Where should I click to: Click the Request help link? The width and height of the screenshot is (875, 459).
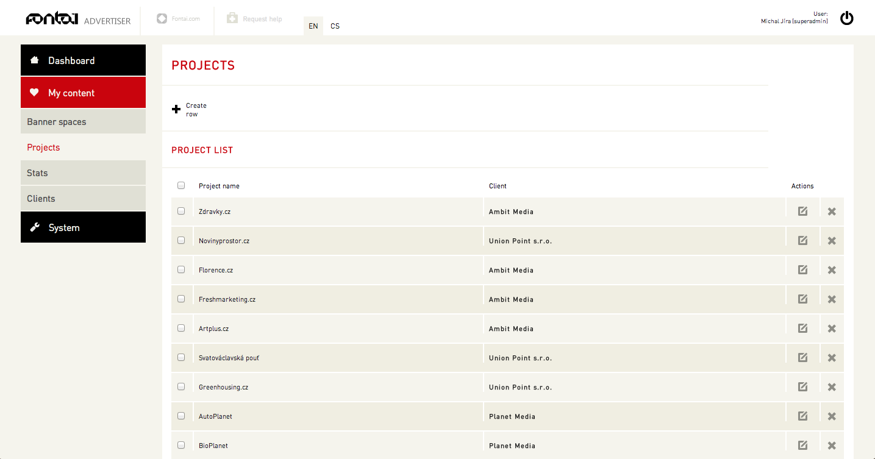[x=254, y=19]
